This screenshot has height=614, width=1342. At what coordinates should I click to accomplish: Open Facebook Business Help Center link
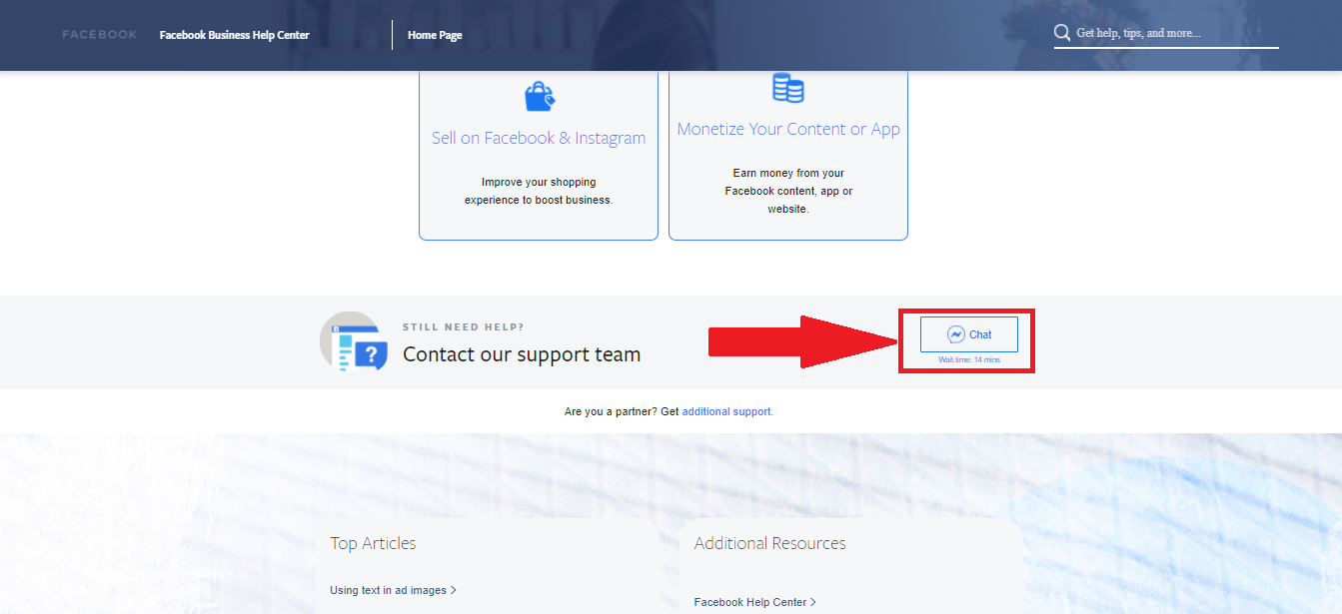coord(234,35)
